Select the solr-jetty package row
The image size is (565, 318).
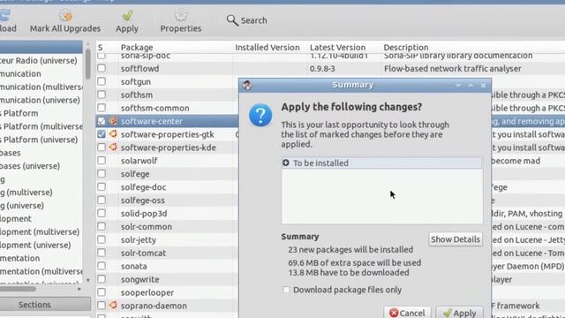pos(139,239)
